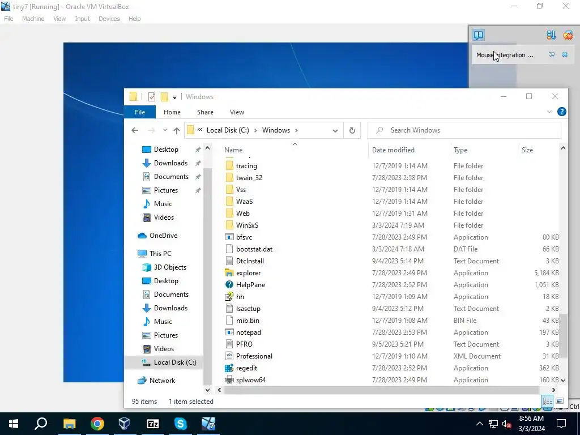This screenshot has height=435, width=580.
Task: Open the VirtualBox notification center icon
Action: point(478,35)
